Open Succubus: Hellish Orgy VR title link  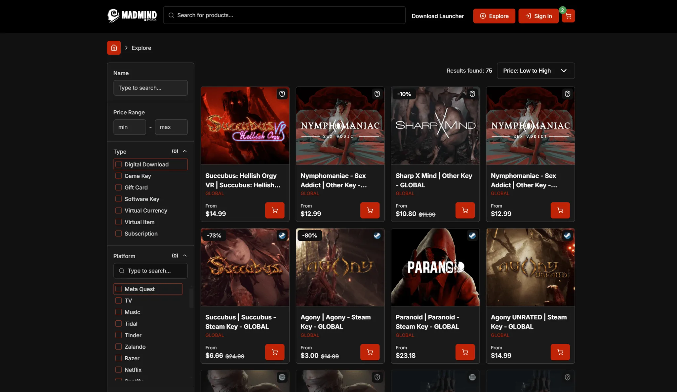point(243,180)
